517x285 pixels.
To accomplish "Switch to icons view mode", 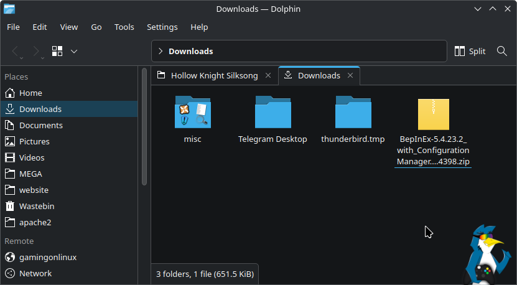I will 58,51.
